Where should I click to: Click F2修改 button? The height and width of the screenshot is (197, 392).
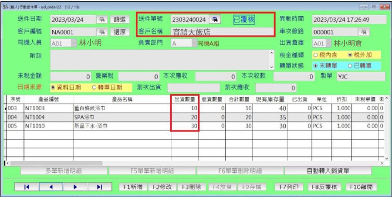pyautogui.click(x=162, y=187)
